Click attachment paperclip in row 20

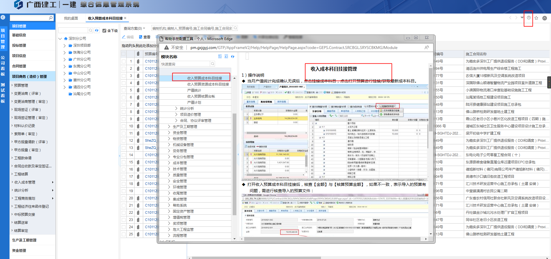138,198
